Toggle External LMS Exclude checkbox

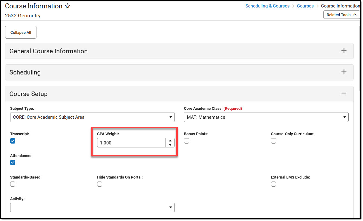pos(274,184)
